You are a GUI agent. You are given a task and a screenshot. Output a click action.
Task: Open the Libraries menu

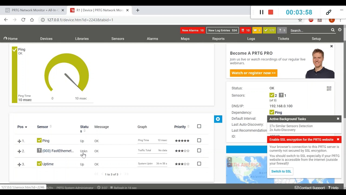[82, 39]
